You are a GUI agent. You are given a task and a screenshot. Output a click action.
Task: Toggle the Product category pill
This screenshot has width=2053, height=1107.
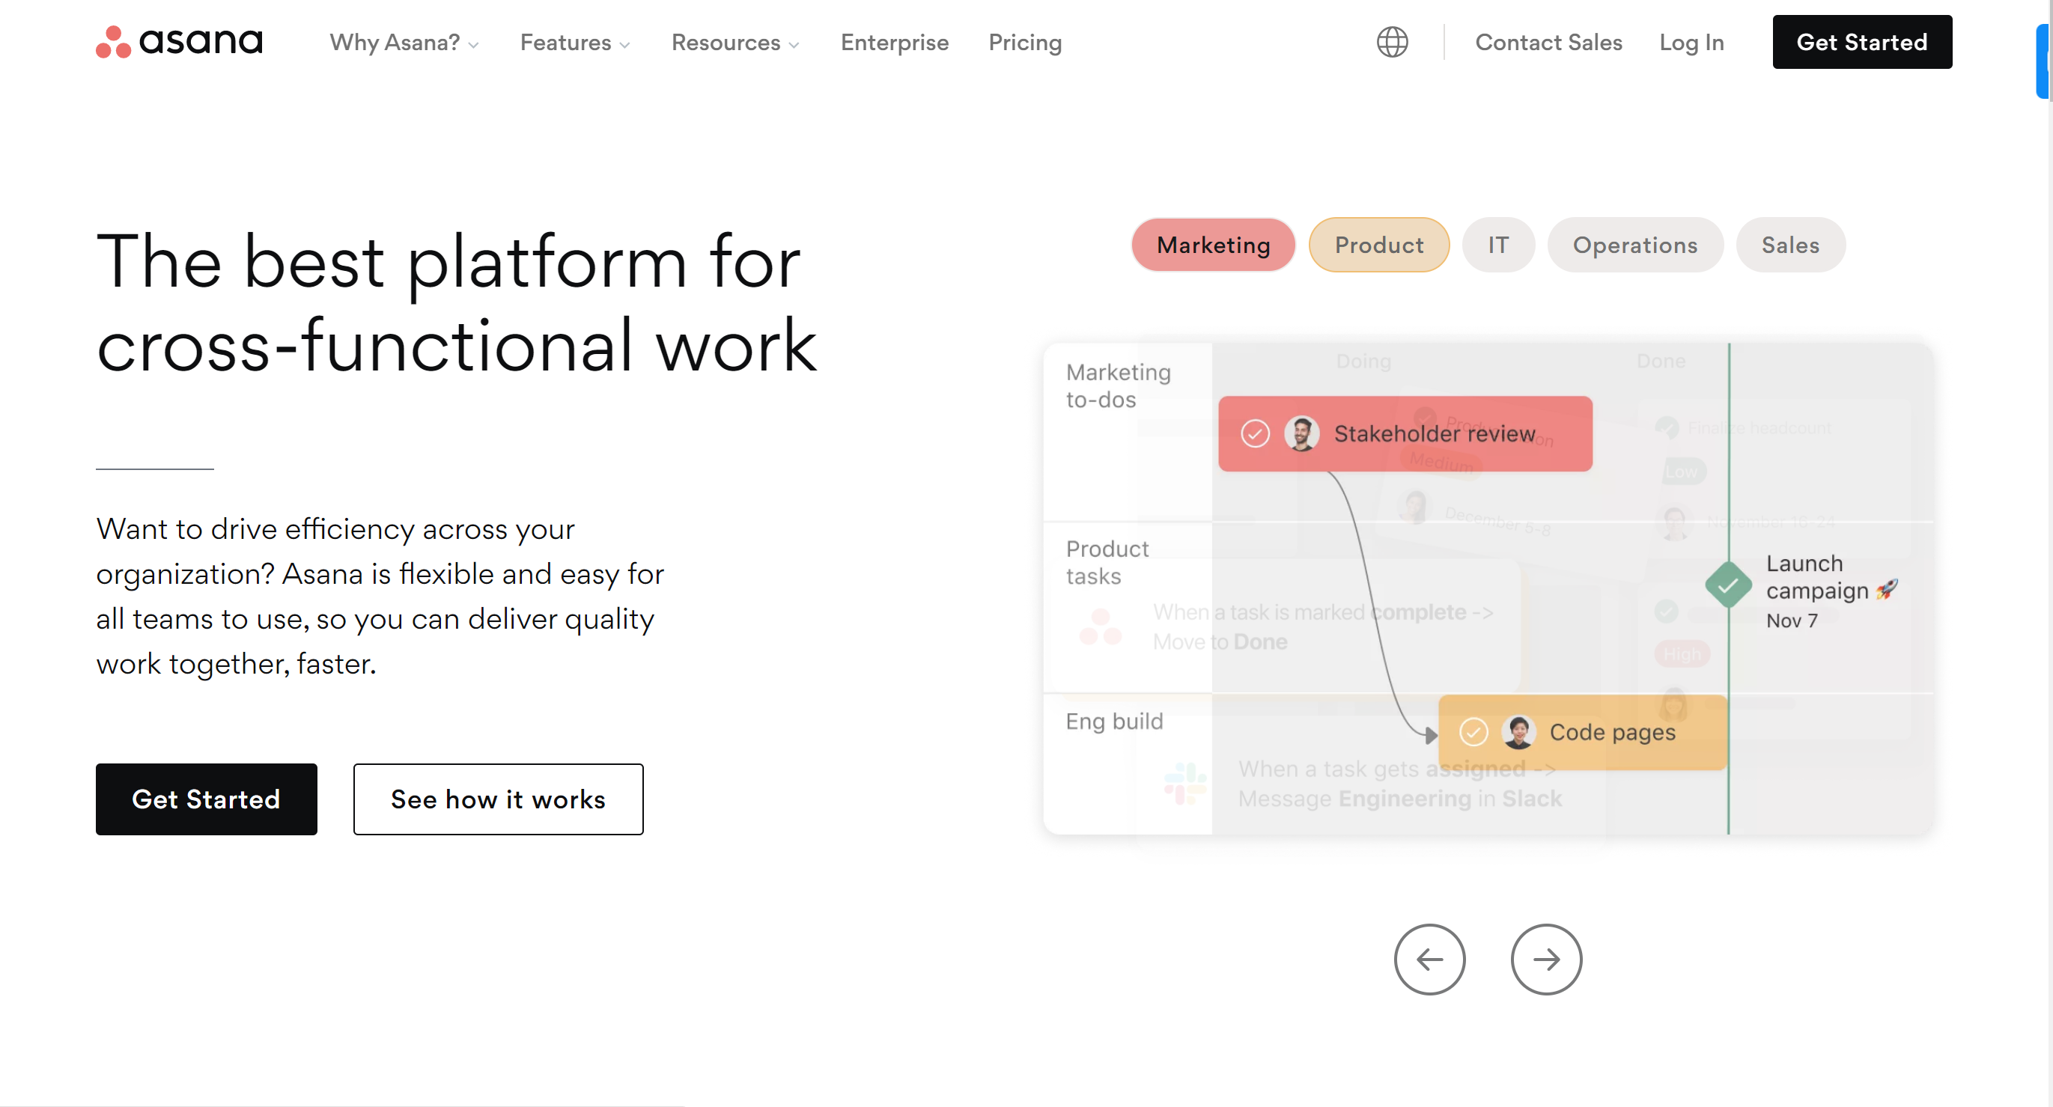pyautogui.click(x=1378, y=245)
